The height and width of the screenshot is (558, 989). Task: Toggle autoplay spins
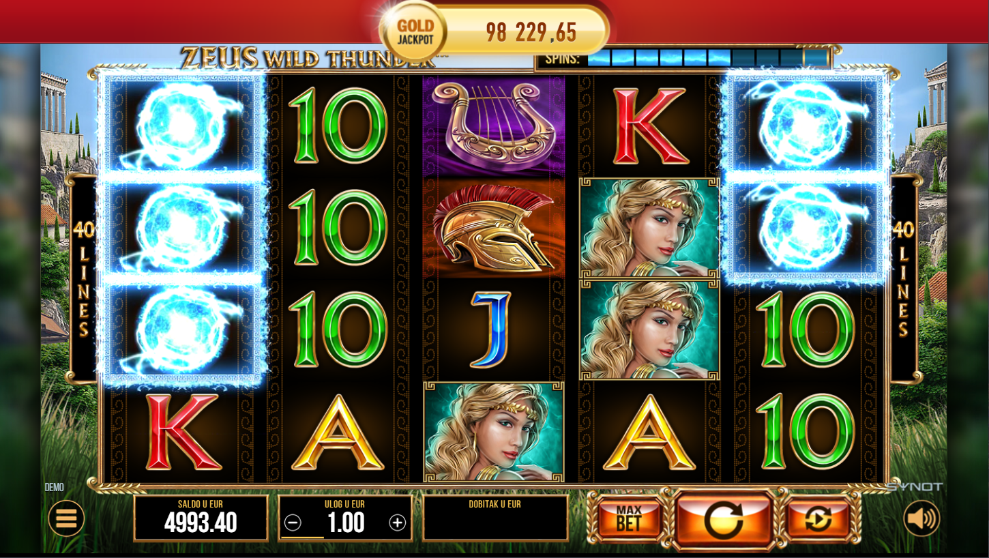point(818,519)
